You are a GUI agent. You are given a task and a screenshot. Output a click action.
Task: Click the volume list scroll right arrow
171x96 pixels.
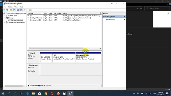[100, 49]
